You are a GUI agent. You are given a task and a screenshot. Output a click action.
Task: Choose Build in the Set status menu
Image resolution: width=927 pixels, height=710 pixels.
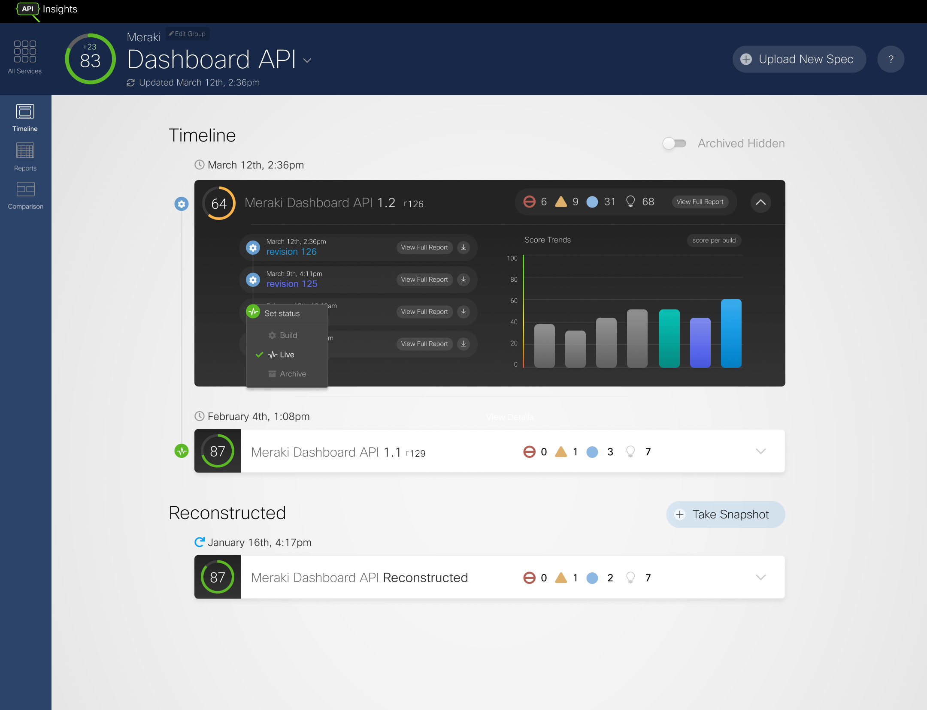pyautogui.click(x=288, y=335)
